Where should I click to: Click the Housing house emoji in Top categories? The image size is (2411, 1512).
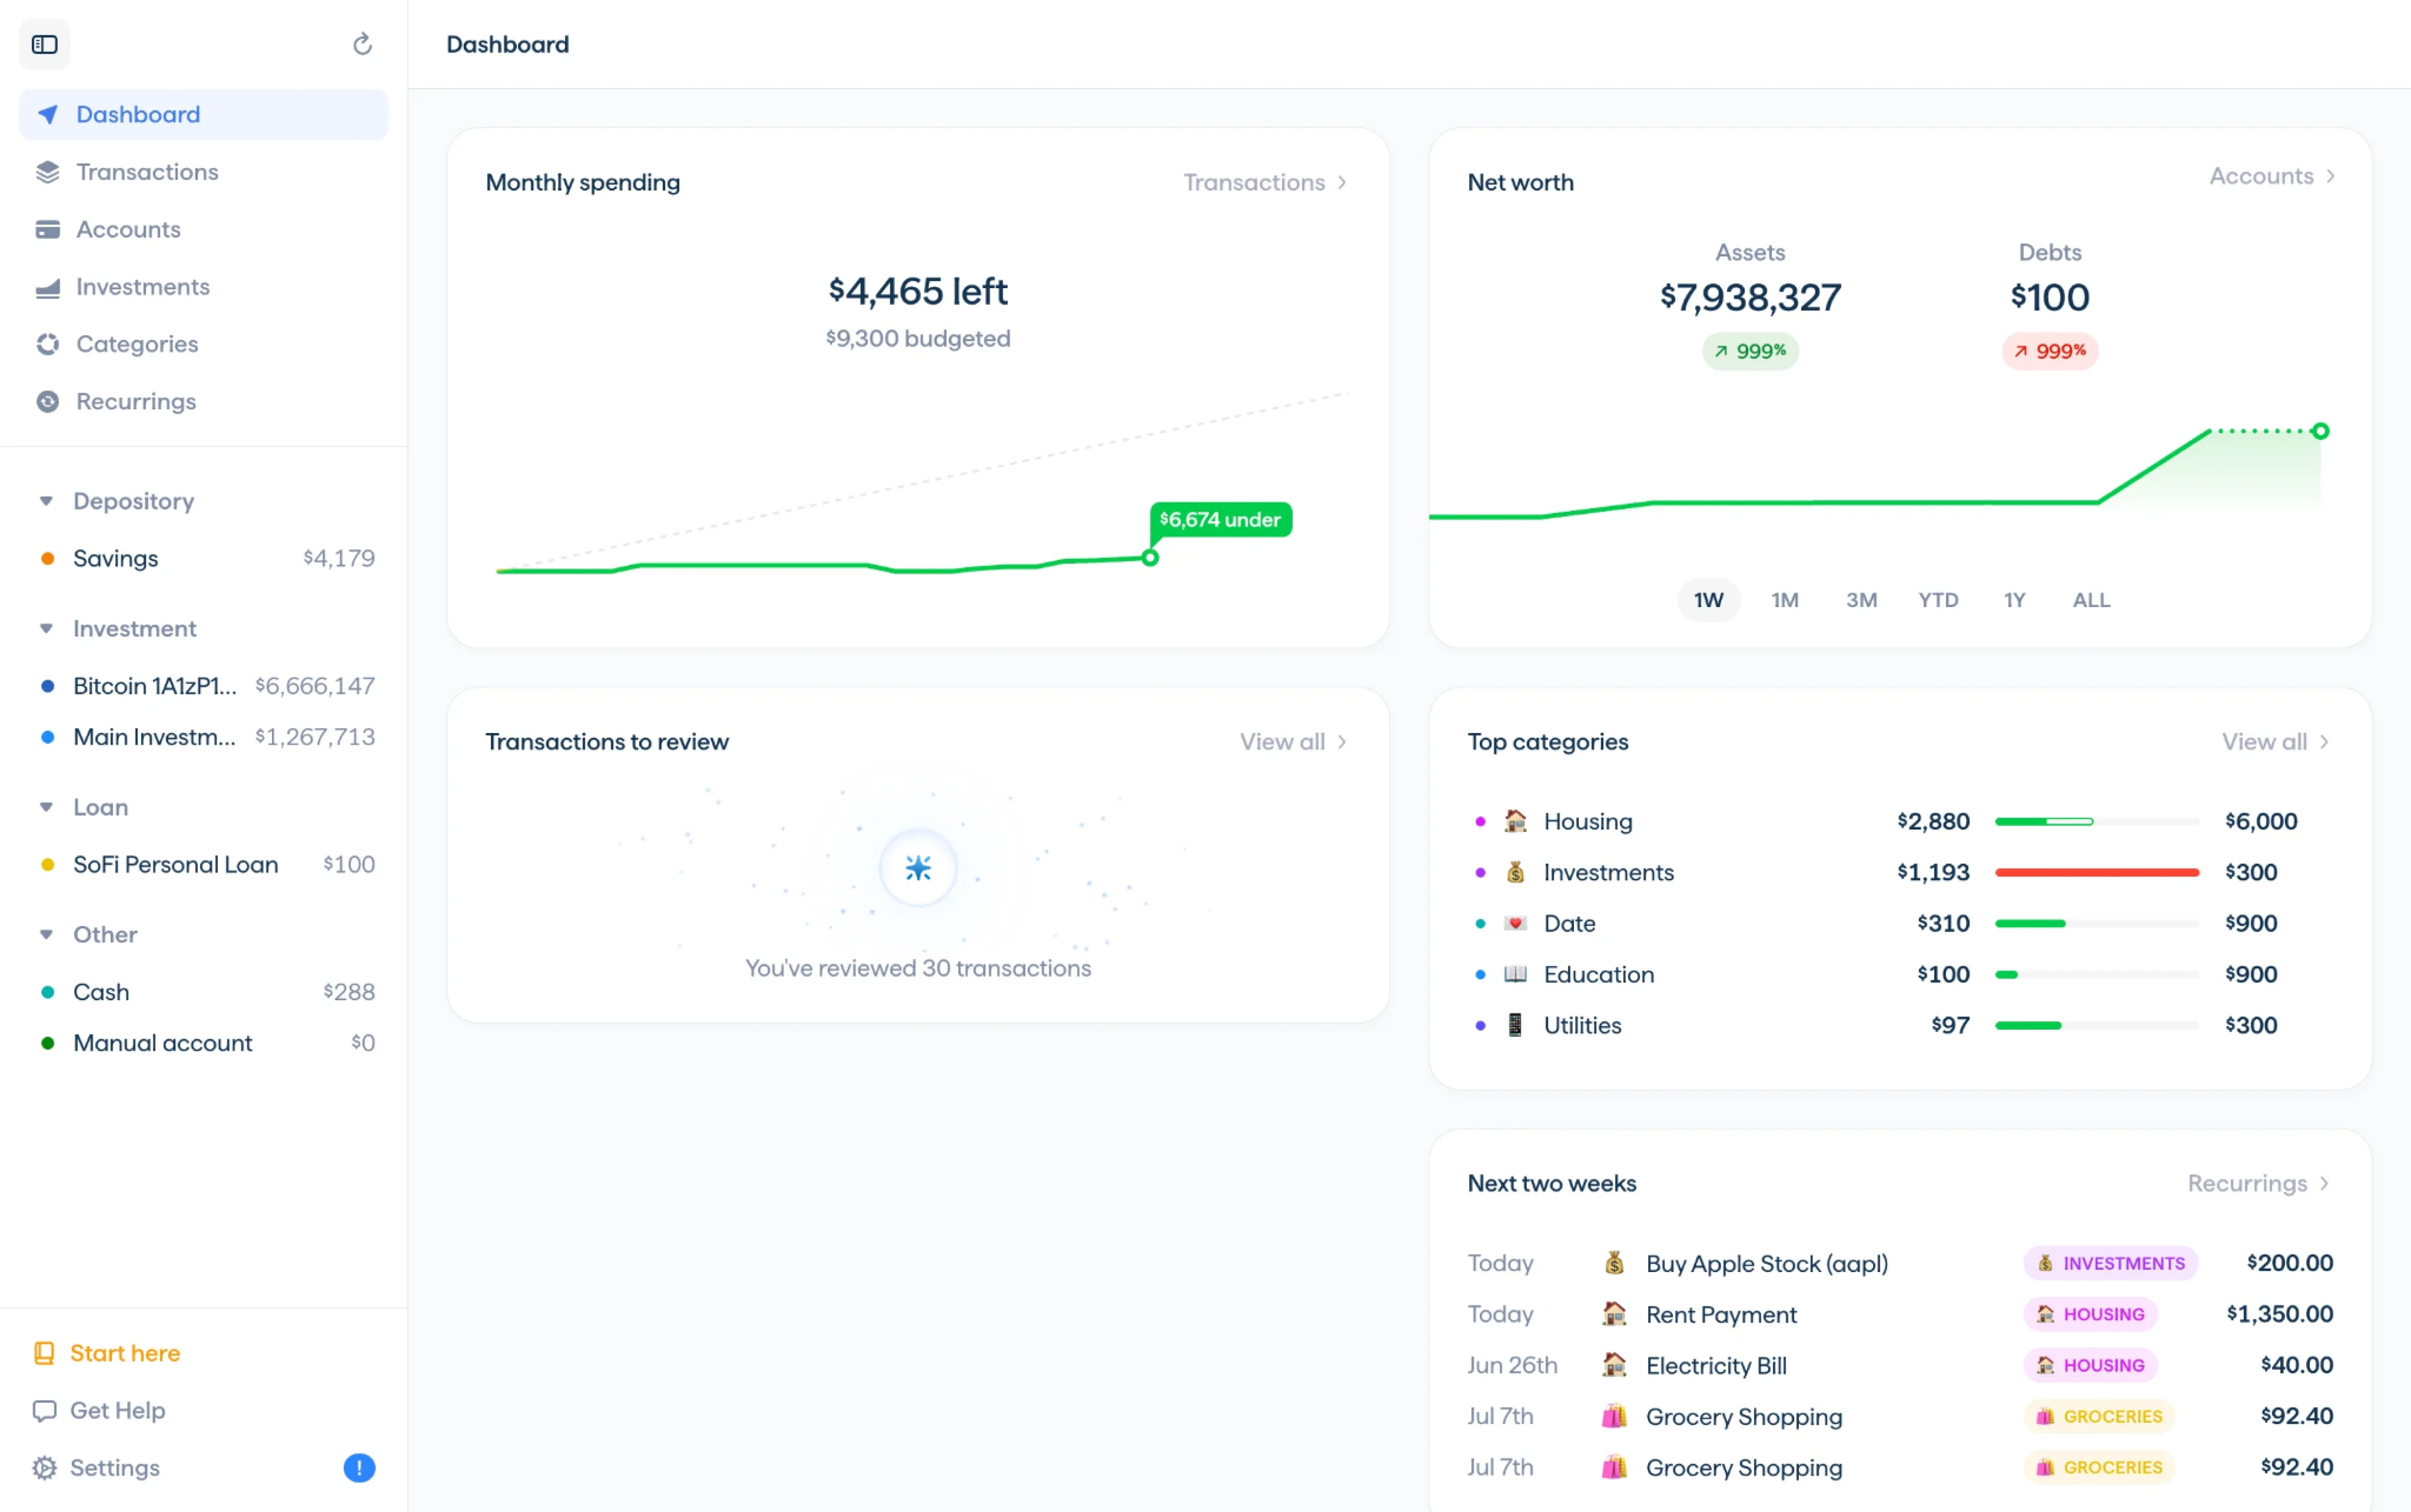click(x=1515, y=821)
